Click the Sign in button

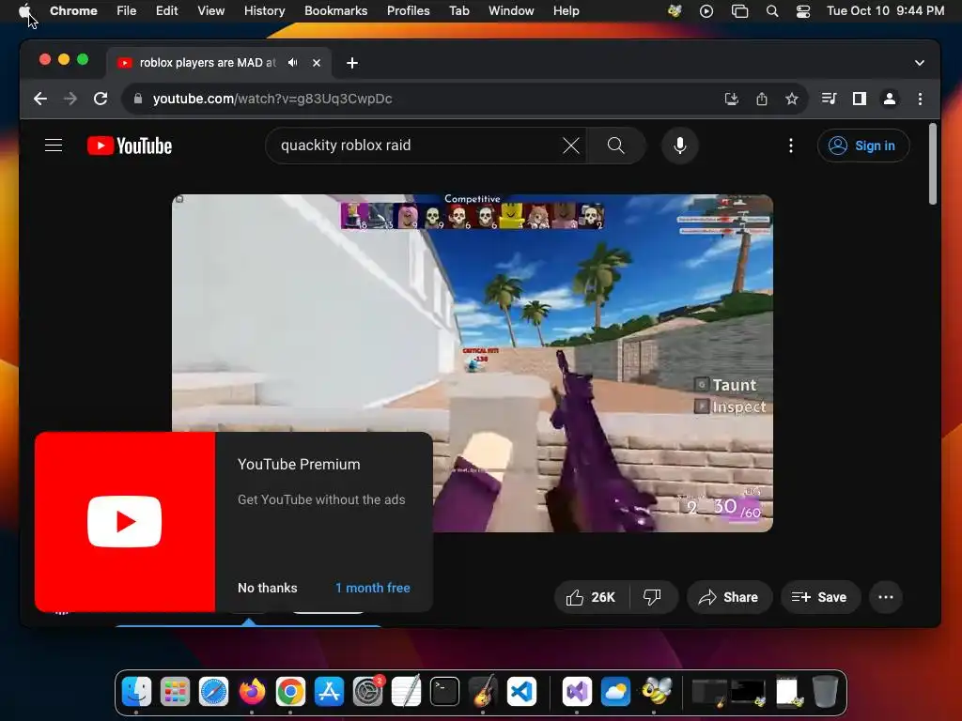coord(862,146)
